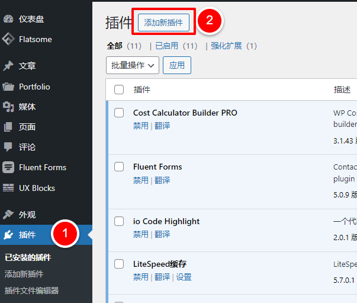Check the LiteSpeed缓存 checkbox
Screen dimensions: 357x303
(x=119, y=264)
